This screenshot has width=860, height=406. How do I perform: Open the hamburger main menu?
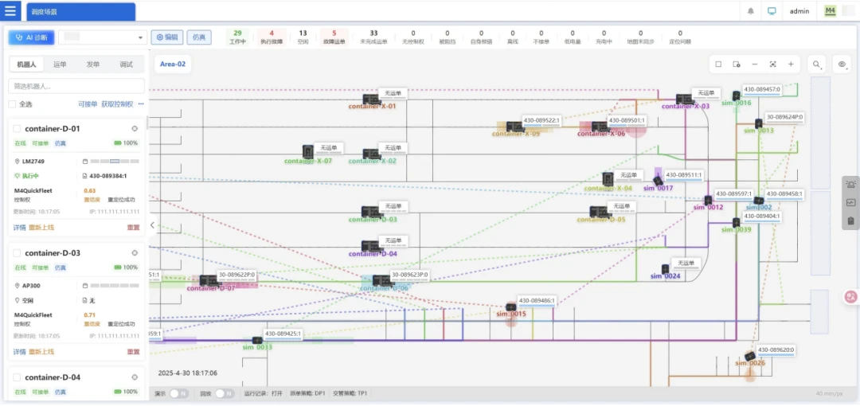pyautogui.click(x=10, y=11)
